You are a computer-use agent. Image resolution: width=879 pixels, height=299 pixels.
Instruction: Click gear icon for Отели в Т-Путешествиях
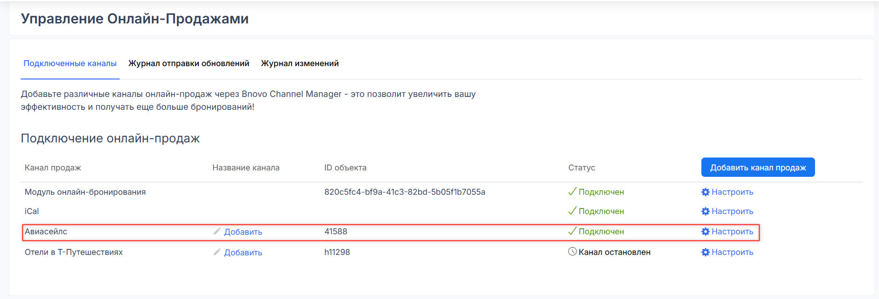click(x=706, y=252)
